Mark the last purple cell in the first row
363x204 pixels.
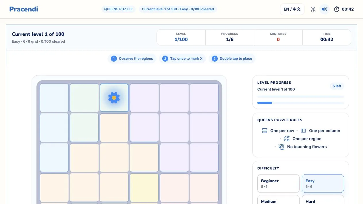coord(204,98)
